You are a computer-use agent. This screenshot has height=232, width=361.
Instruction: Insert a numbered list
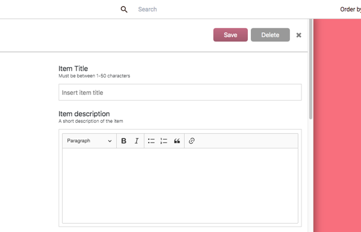(x=164, y=141)
